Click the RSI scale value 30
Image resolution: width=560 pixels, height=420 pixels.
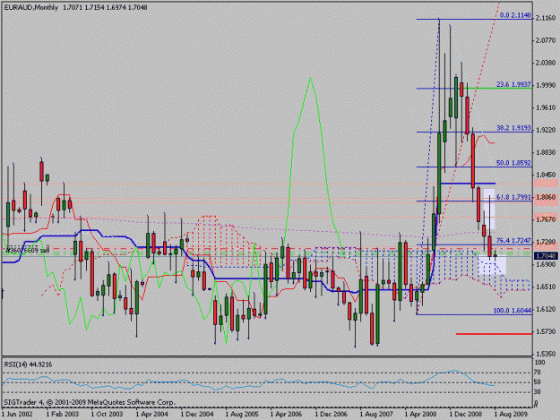(538, 391)
